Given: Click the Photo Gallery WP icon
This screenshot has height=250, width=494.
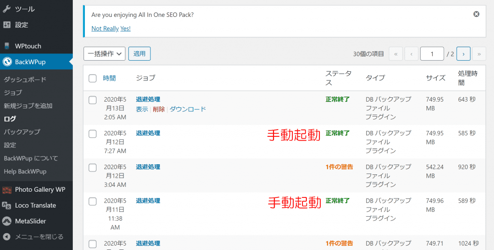Looking at the screenshot, I should (7, 190).
